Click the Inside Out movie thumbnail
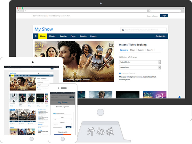This screenshot has height=144, width=192. coord(155,95)
